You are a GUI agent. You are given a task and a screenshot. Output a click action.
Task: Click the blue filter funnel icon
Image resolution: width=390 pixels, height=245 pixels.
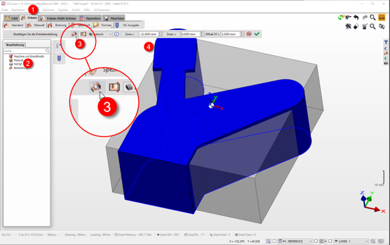[386, 42]
